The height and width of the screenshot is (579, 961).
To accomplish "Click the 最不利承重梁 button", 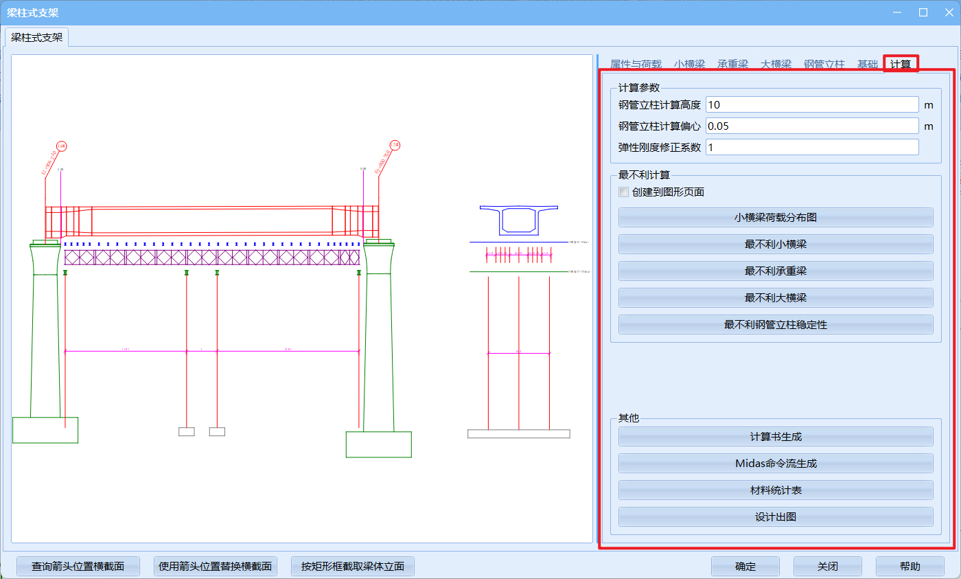I will click(x=776, y=271).
